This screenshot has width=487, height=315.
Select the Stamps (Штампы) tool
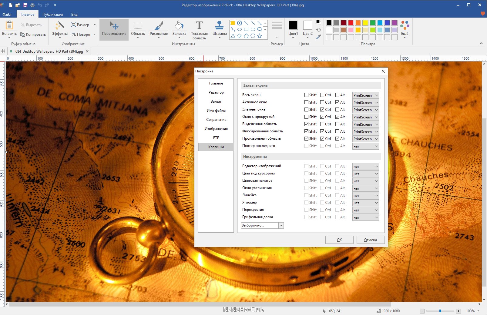219,29
